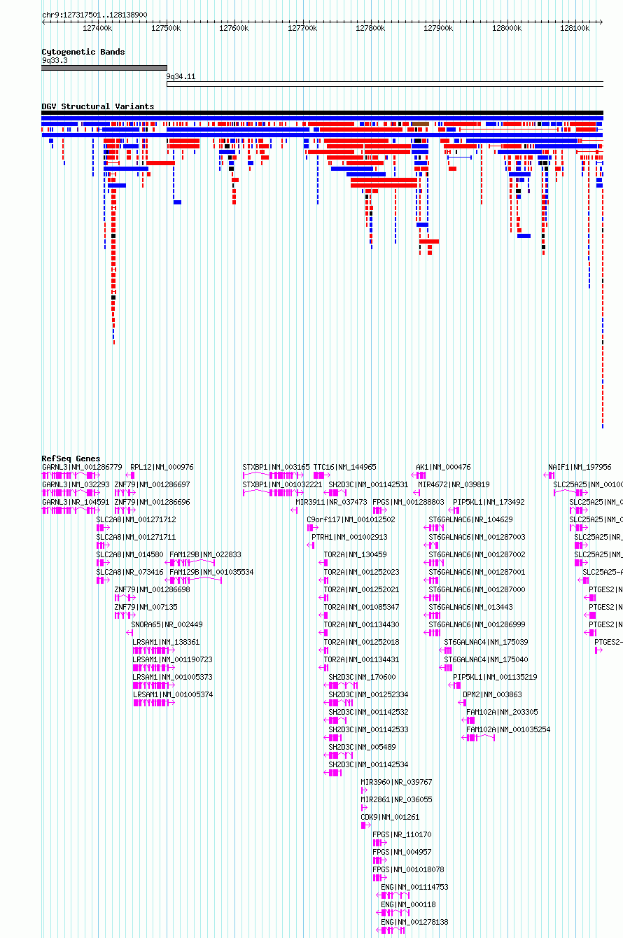Select transcript SH2D3C|NM_170600 label

363,677
